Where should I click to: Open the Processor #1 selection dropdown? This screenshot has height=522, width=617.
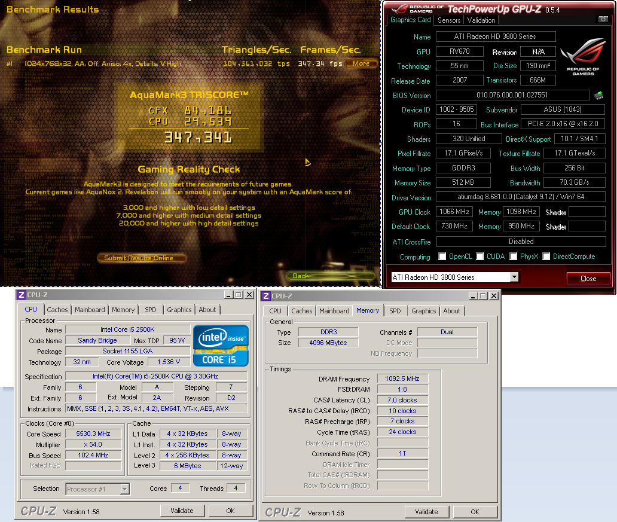pos(124,489)
